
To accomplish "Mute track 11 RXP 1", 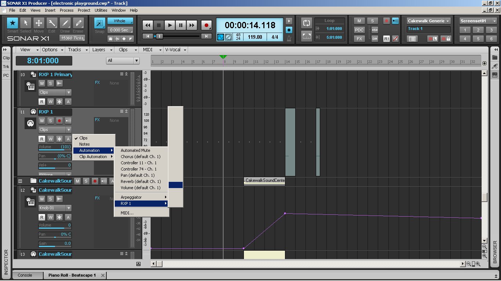I will click(42, 120).
